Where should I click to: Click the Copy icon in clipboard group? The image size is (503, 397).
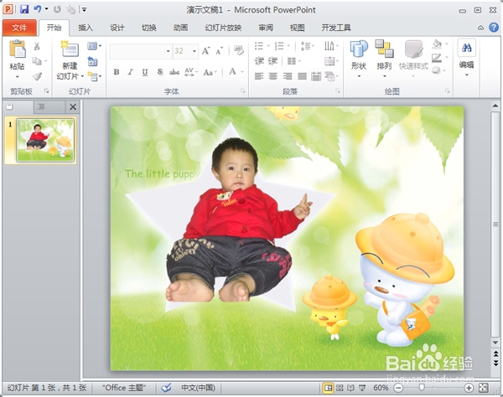[37, 60]
